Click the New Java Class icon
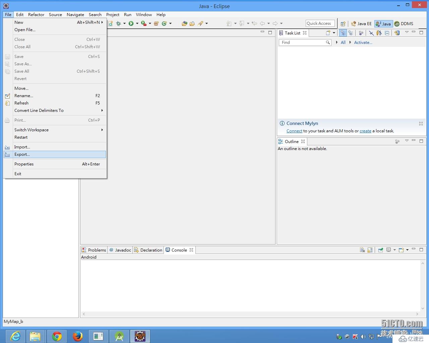This screenshot has width=429, height=343. point(164,23)
